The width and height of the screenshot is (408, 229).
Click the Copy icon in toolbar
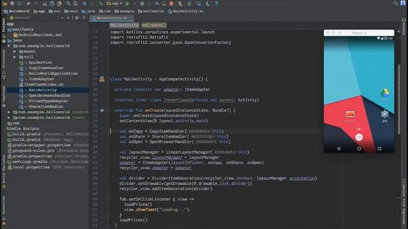point(52,4)
